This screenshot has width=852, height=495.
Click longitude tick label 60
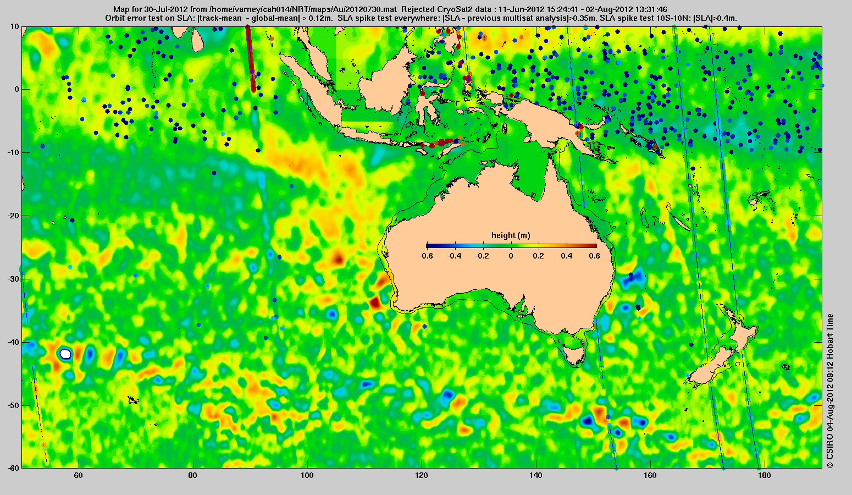click(x=78, y=475)
